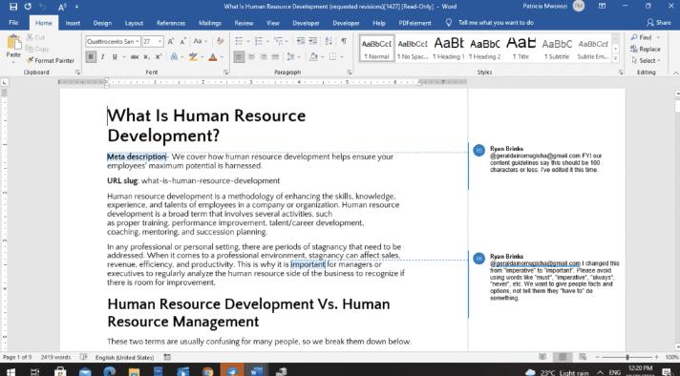Open the Find search tool
This screenshot has width=680, height=376.
point(642,37)
